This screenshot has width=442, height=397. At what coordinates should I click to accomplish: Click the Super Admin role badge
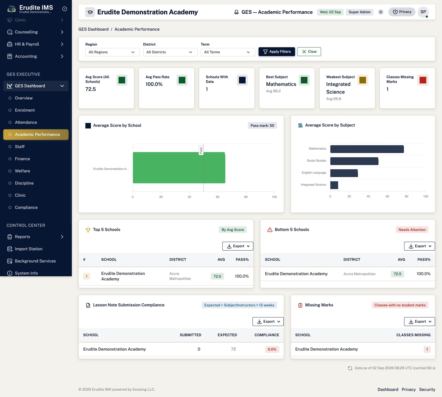pyautogui.click(x=360, y=12)
